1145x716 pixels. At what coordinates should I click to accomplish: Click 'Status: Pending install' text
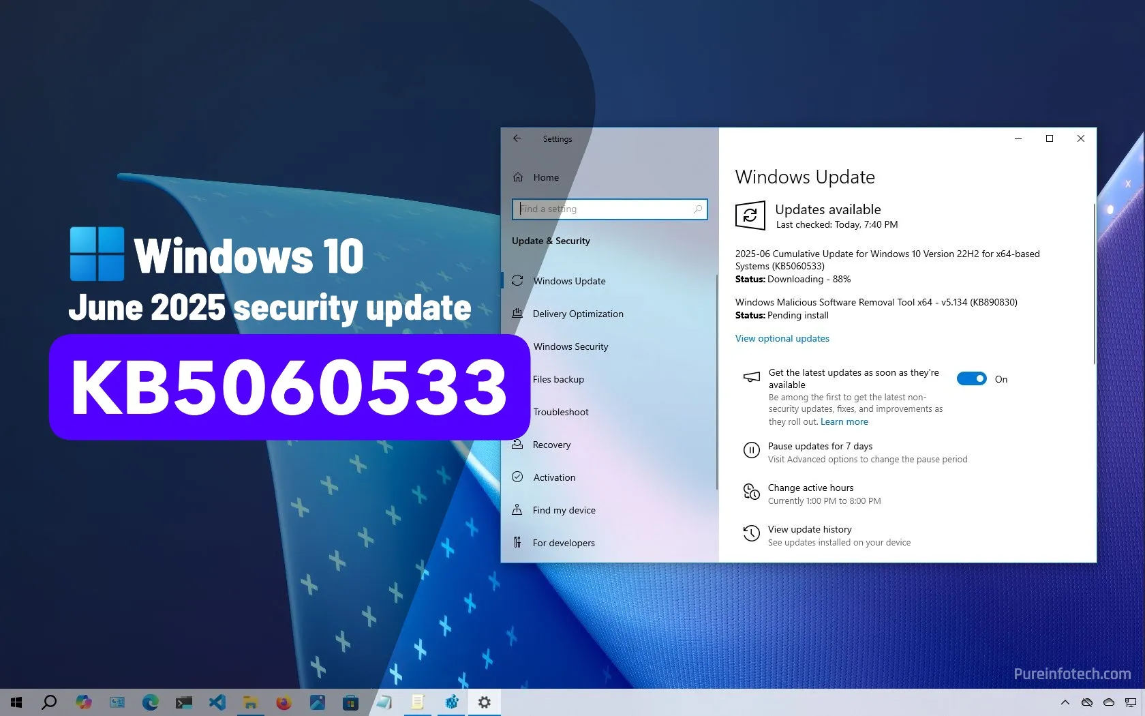[782, 315]
